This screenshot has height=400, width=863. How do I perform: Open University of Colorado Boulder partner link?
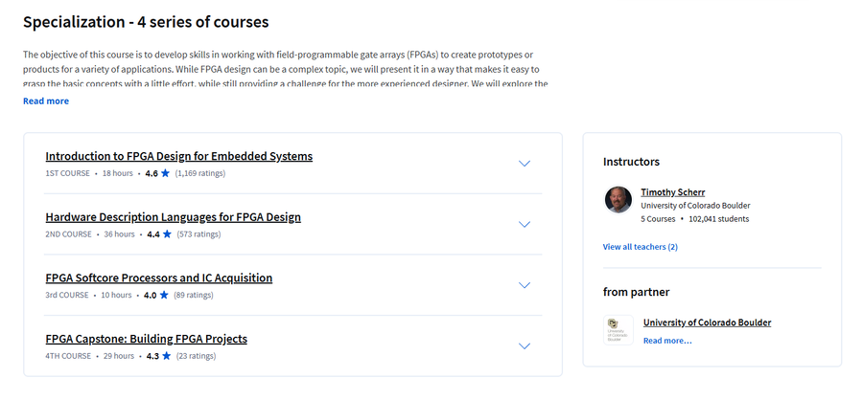tap(707, 322)
